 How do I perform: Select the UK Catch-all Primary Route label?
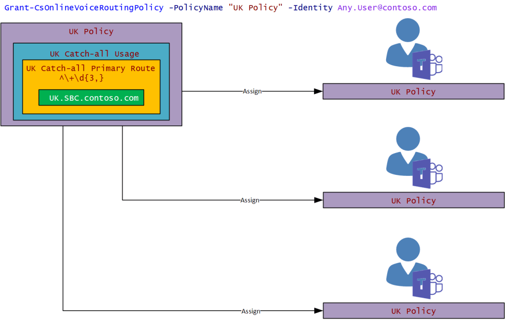[x=91, y=69]
